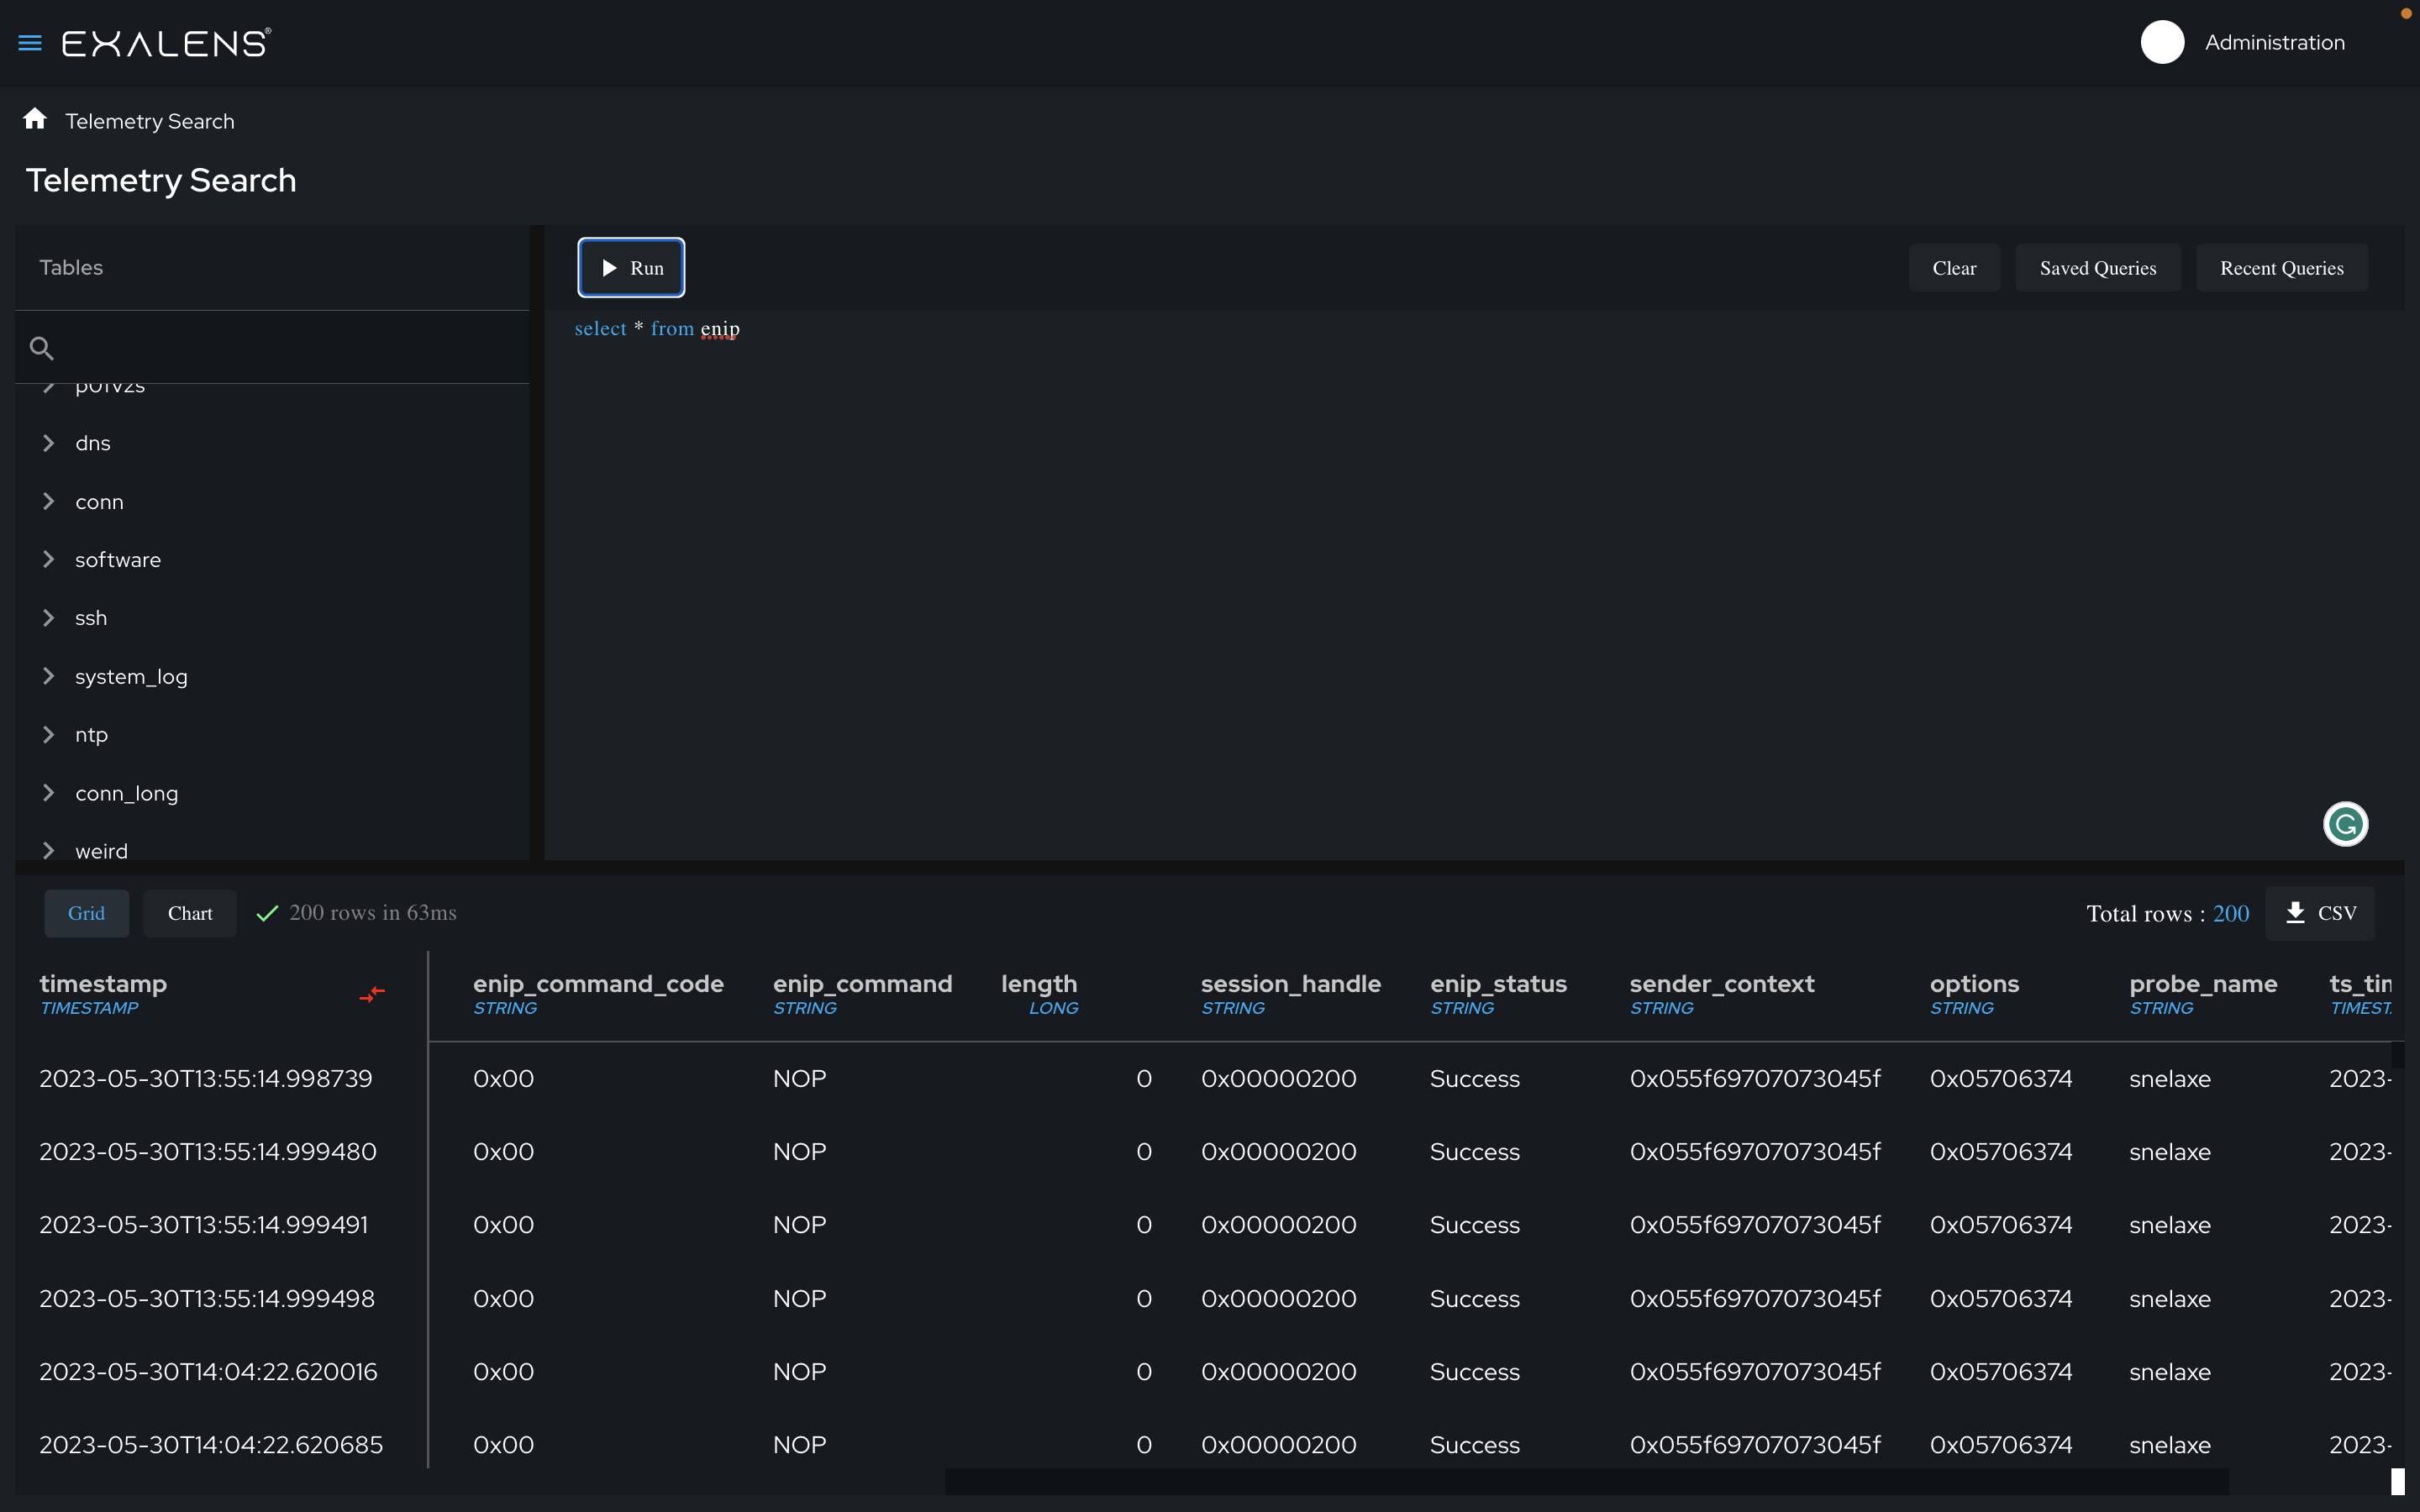Switch to the Chart tab
This screenshot has width=2420, height=1512.
point(190,913)
